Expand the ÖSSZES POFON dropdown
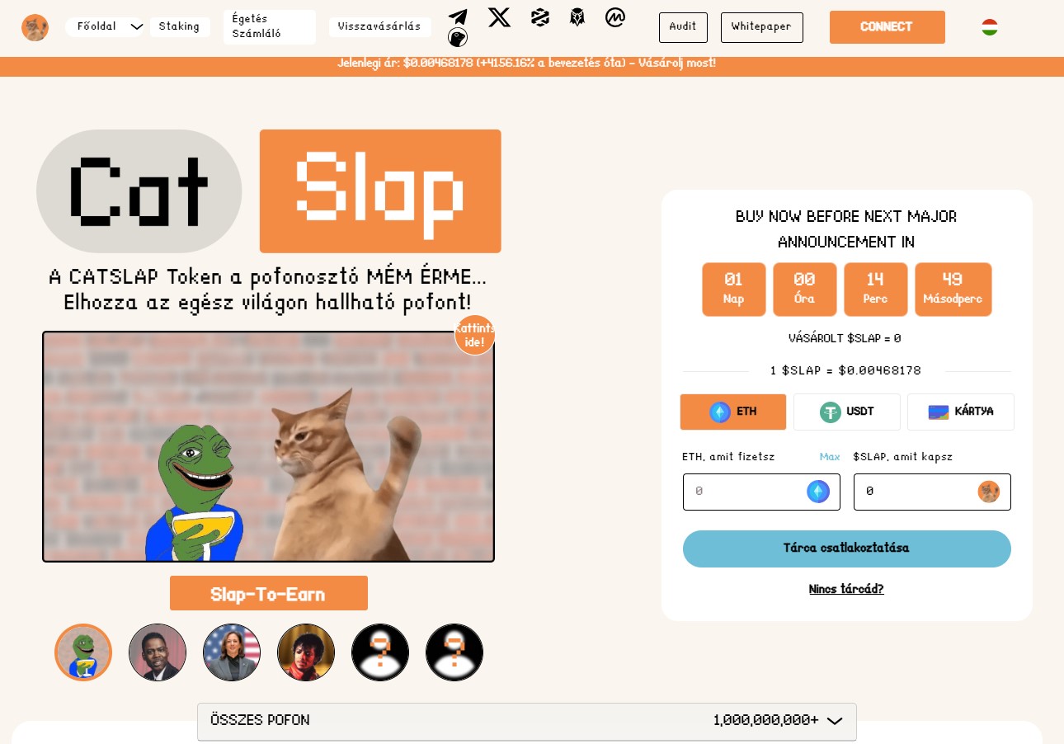The width and height of the screenshot is (1064, 744). pyautogui.click(x=527, y=721)
